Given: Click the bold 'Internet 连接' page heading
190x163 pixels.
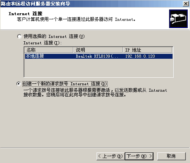Looking at the screenshot, I should [25, 14].
